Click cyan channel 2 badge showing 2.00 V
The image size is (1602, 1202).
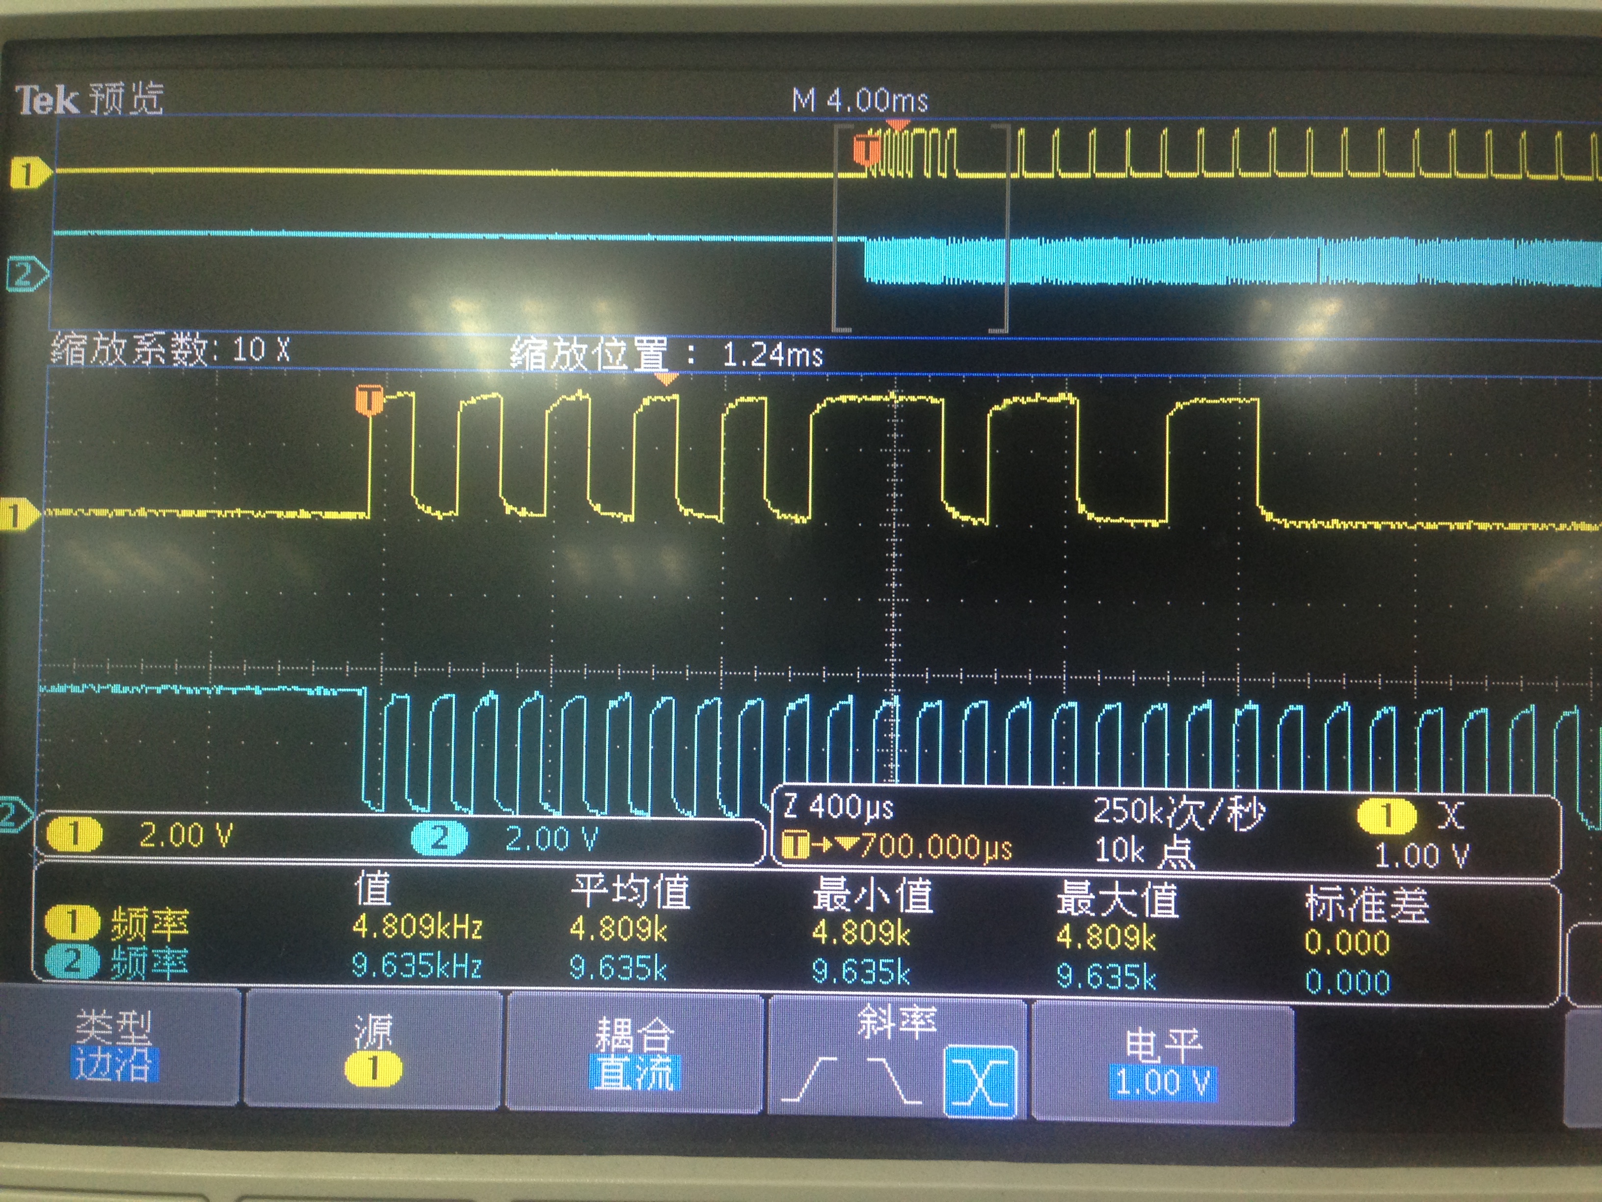[439, 838]
